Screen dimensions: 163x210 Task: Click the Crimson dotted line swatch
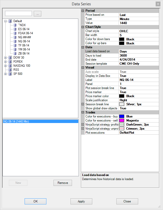[122, 128]
